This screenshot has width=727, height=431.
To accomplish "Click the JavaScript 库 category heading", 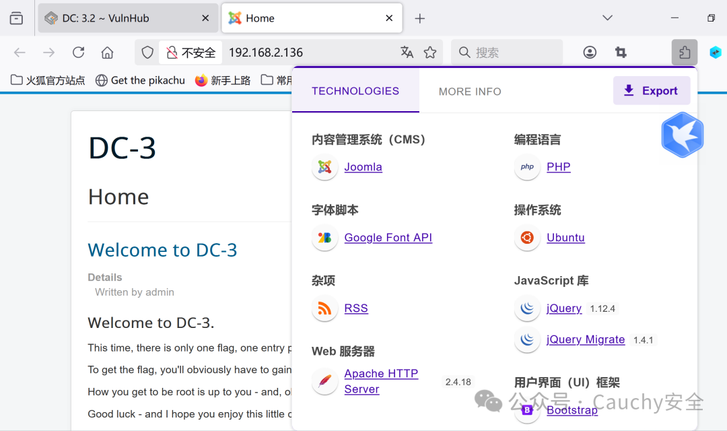I will (x=551, y=281).
